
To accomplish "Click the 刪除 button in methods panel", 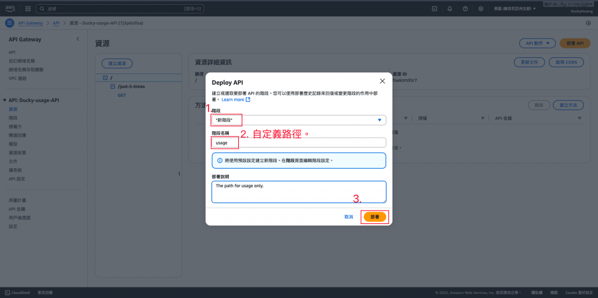I will 538,105.
